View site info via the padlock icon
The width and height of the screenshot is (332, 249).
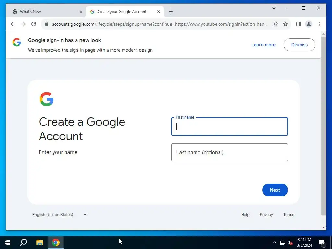(x=47, y=24)
